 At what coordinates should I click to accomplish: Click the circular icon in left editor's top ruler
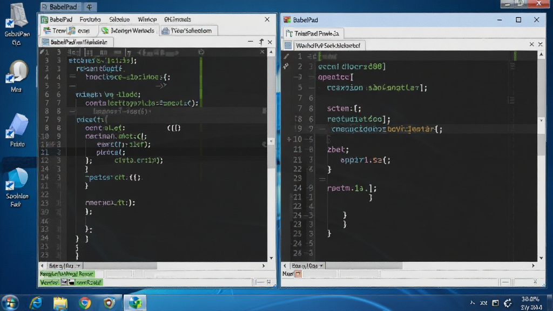pos(201,52)
